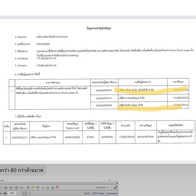Click the save to cloud icon
The image size is (196, 196).
tap(6, 187)
